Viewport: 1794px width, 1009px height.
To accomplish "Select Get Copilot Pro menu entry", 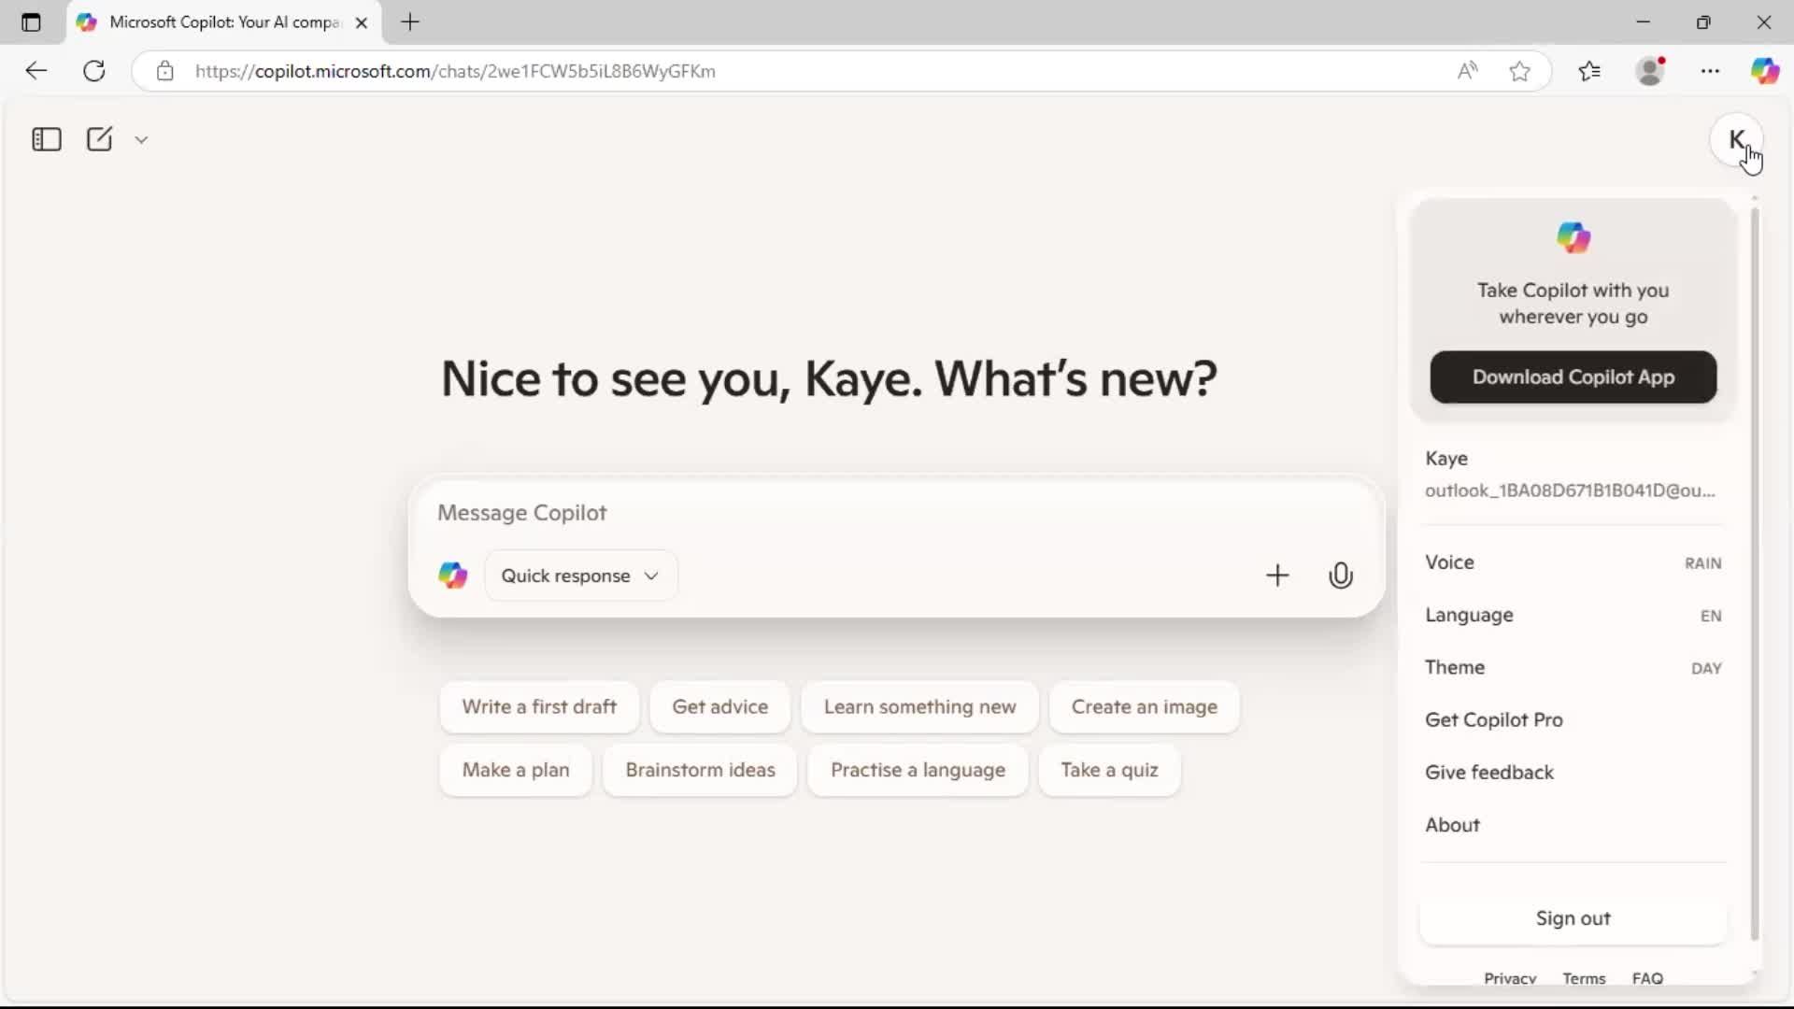I will click(x=1493, y=720).
